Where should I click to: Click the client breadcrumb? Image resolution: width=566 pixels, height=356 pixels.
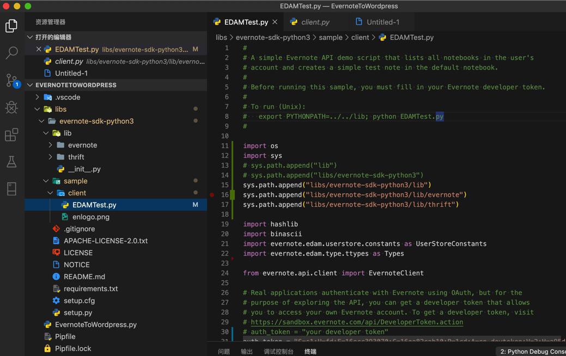pos(360,38)
